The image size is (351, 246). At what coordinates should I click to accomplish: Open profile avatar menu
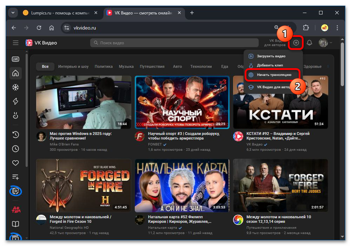(325, 43)
